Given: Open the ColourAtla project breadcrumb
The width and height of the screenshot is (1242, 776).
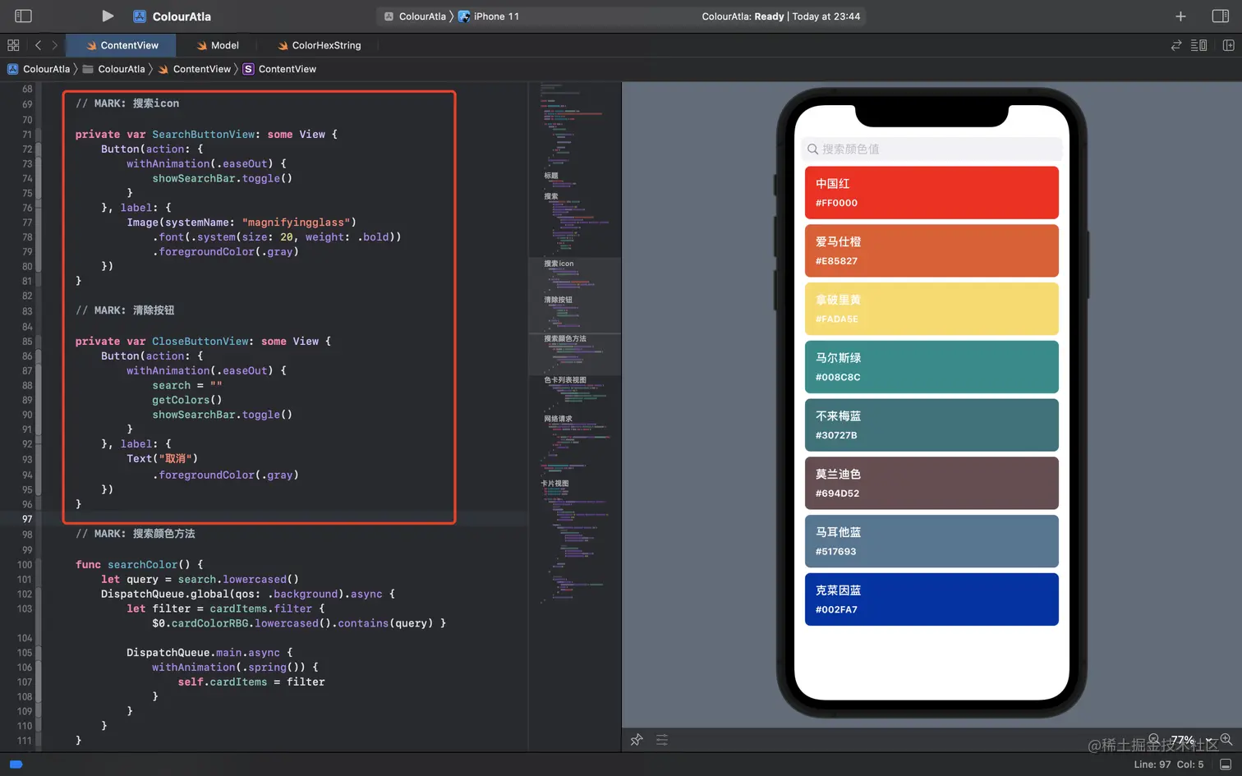Looking at the screenshot, I should click(39, 69).
